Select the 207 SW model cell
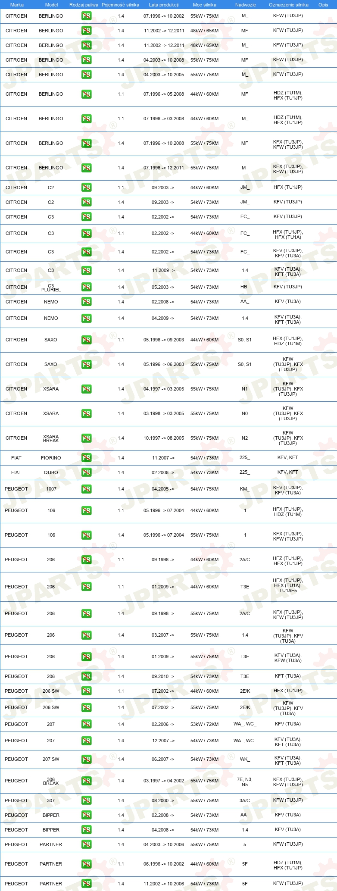 51,759
